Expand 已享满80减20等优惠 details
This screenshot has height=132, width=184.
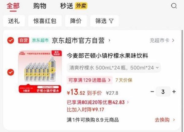click(x=98, y=102)
